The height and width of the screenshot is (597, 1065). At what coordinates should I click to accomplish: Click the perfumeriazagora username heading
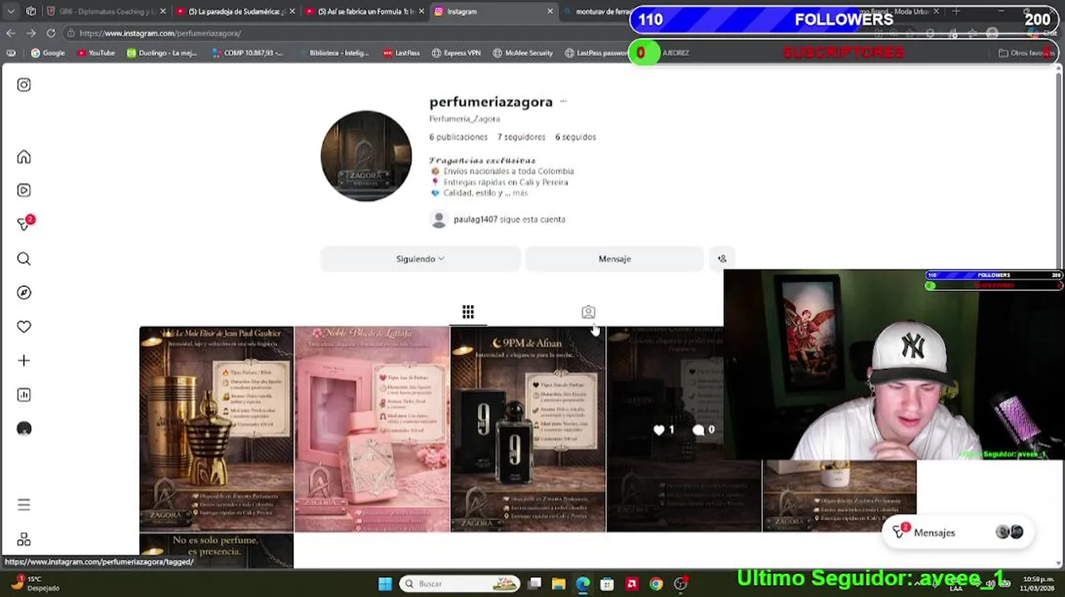click(x=491, y=102)
